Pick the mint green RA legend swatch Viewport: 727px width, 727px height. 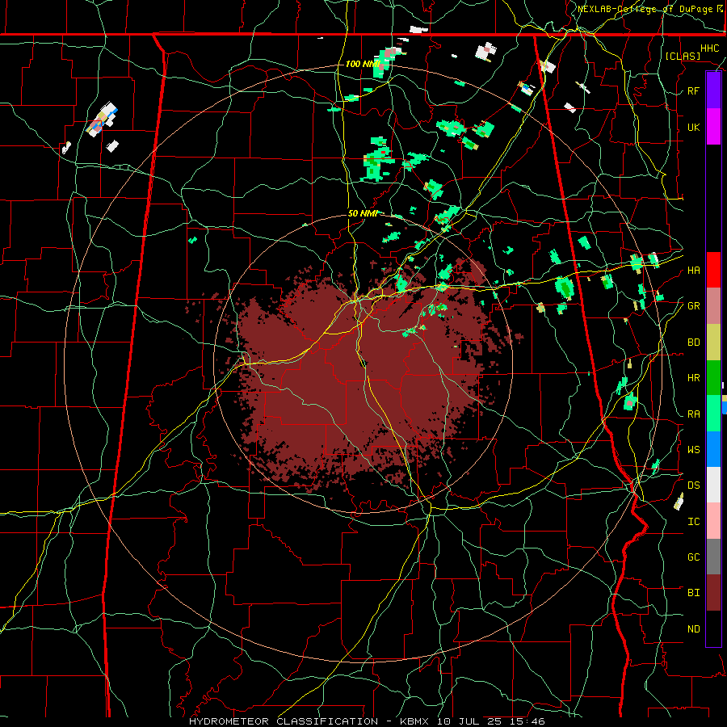point(713,414)
